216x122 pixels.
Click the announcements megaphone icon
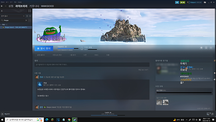tap(177, 2)
